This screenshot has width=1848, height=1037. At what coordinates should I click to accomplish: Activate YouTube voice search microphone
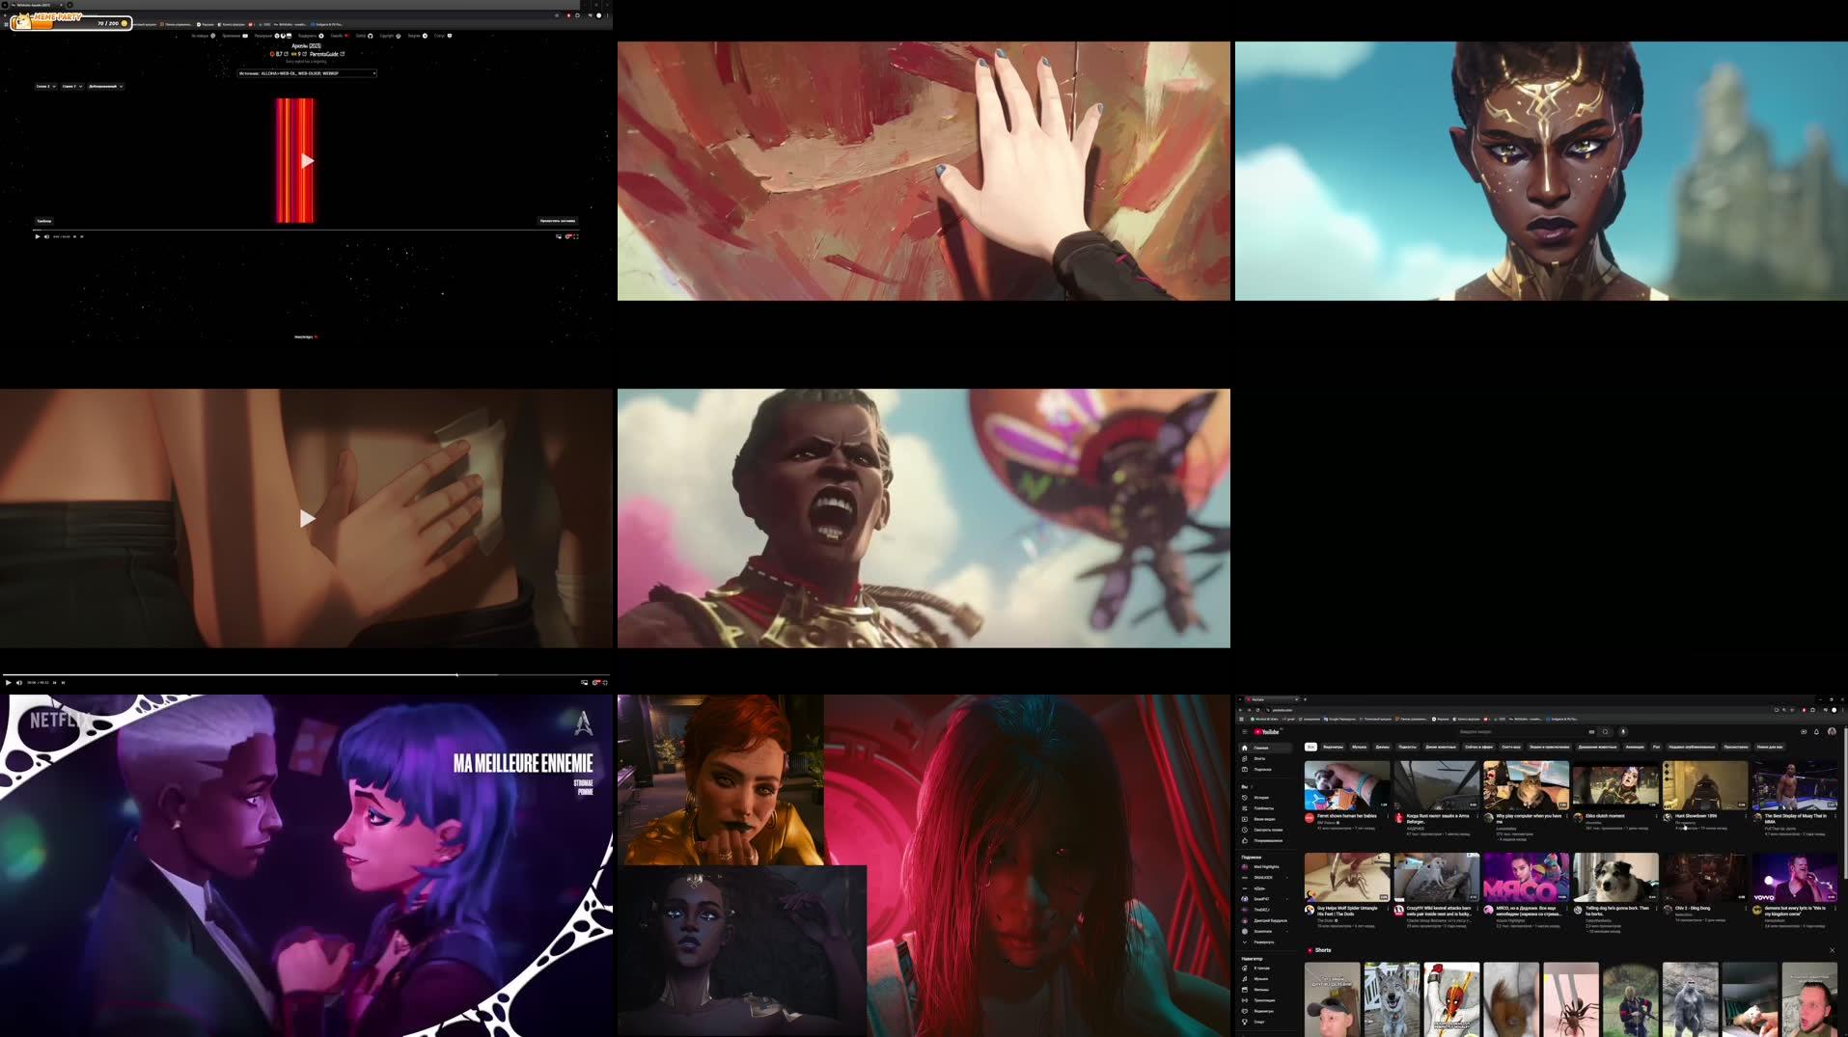(1623, 732)
